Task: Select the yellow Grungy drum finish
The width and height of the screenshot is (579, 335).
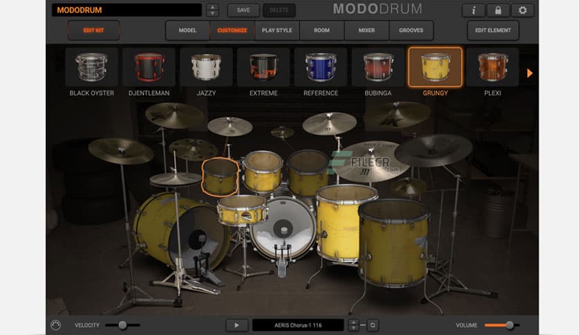Action: coord(435,66)
